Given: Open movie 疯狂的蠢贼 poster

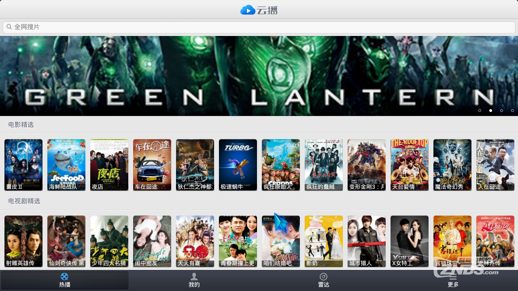Looking at the screenshot, I should click(x=324, y=165).
